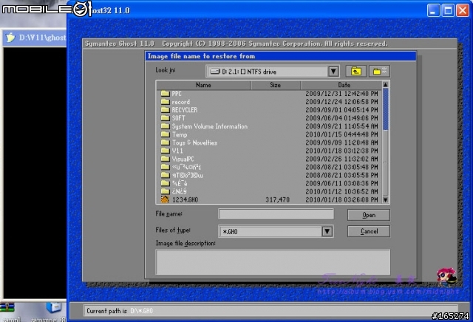Open the Look in drive dropdown arrow

click(333, 72)
